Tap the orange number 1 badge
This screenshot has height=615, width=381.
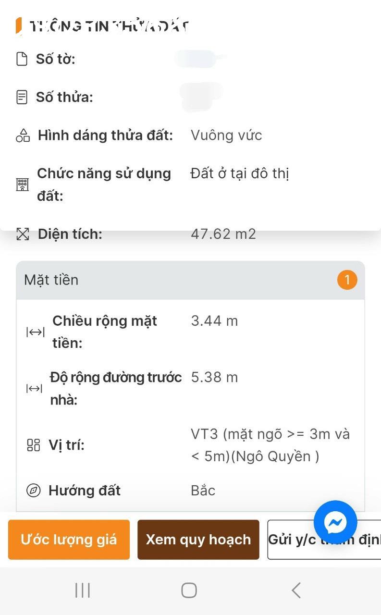pyautogui.click(x=347, y=280)
